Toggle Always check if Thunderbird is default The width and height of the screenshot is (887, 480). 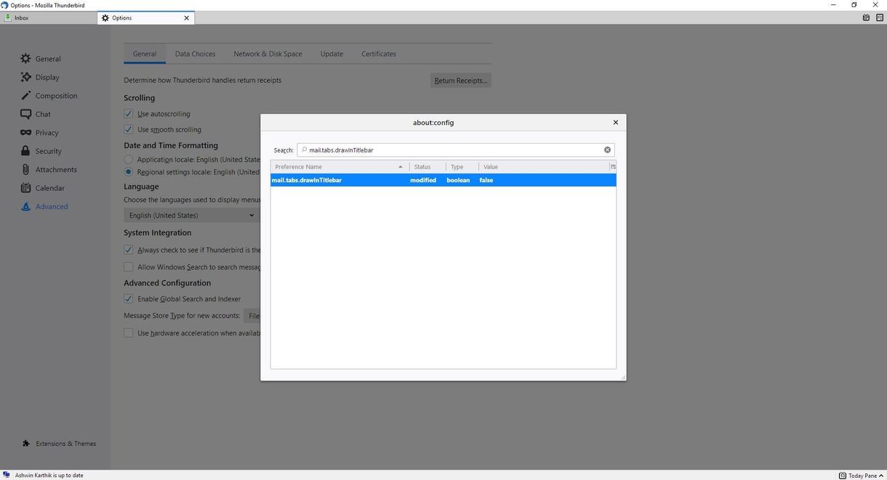tap(129, 250)
